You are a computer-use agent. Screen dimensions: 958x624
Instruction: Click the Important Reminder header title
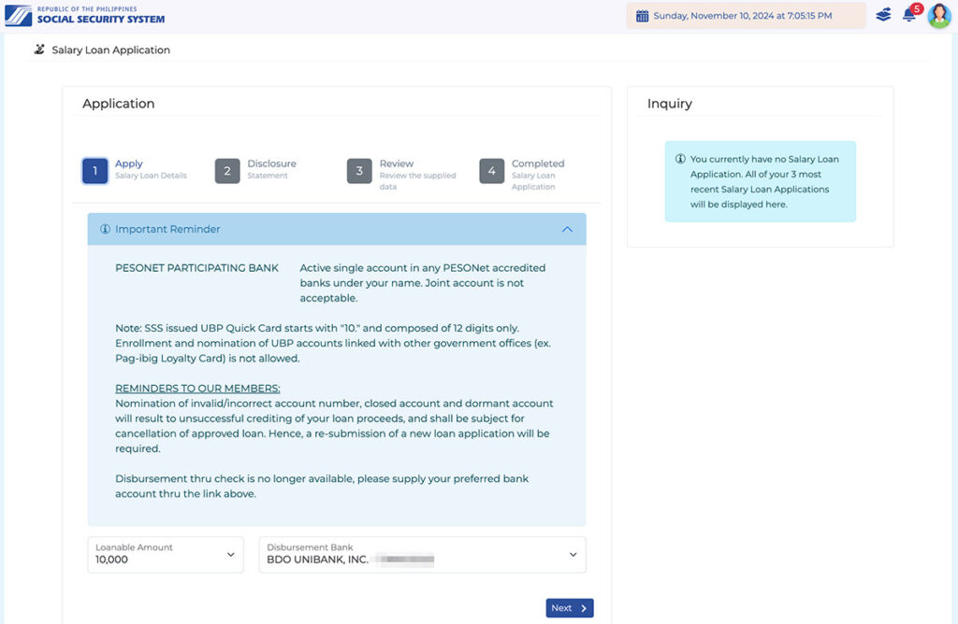click(167, 229)
